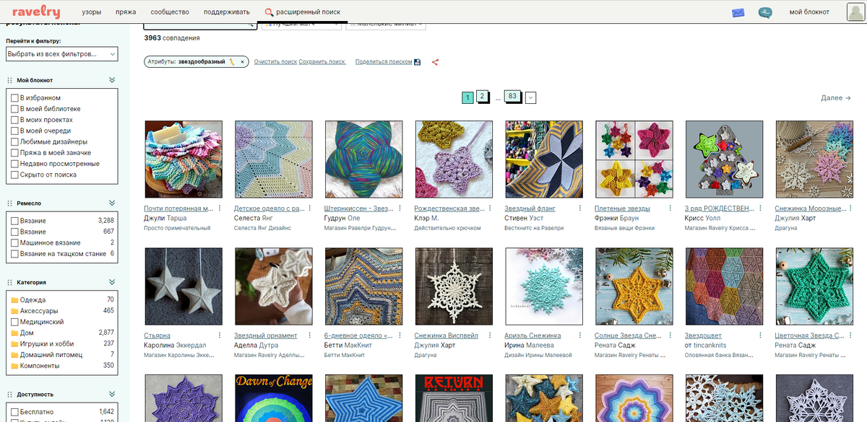Open options menu for Снежинка Виспвейл pattern

point(490,335)
